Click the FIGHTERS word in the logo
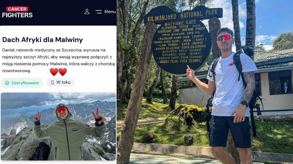 pyautogui.click(x=17, y=15)
